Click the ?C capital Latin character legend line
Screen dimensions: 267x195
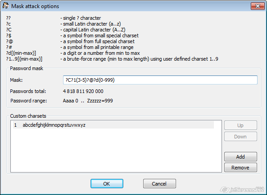66,30
